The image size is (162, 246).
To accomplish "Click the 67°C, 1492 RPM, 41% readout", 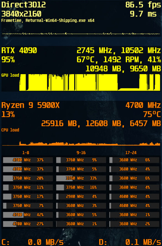I will click(x=119, y=60).
